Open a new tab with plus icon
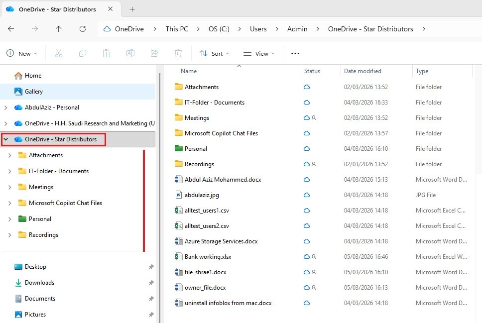The width and height of the screenshot is (482, 323). (132, 9)
